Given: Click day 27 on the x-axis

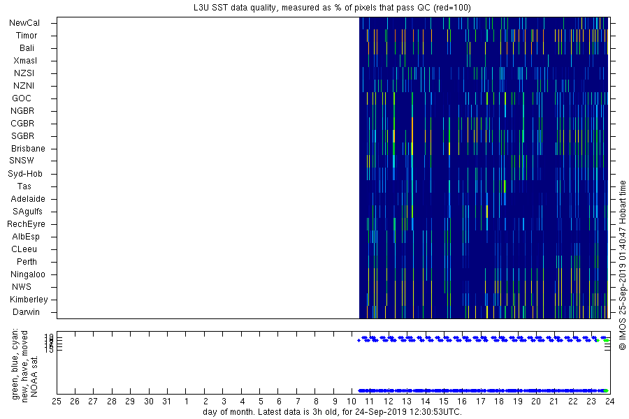Looking at the screenshot, I should [x=93, y=402].
